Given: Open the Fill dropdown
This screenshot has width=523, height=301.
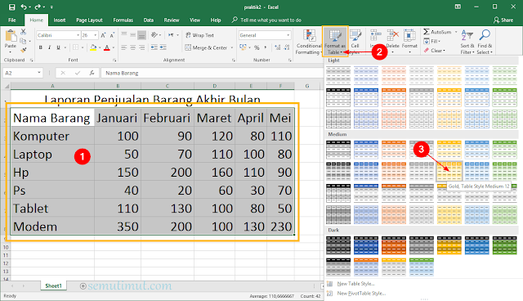Looking at the screenshot, I should pos(432,41).
